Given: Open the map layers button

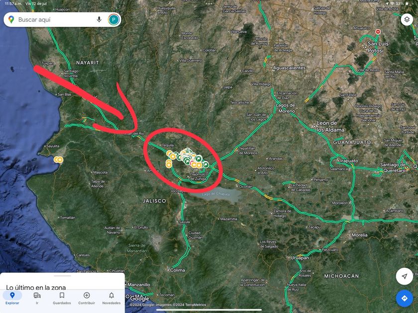Looking at the screenshot, I should click(x=407, y=20).
